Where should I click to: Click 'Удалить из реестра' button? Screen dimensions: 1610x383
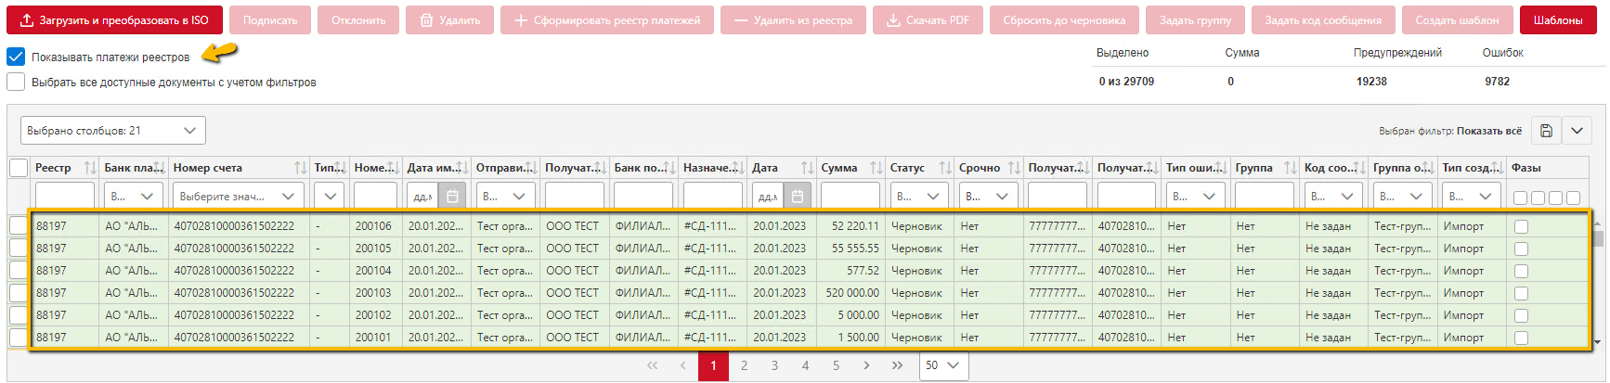click(x=793, y=19)
